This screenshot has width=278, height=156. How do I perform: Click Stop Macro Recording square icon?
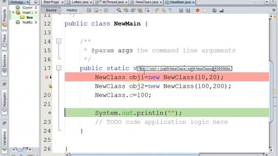pyautogui.click(x=205, y=10)
